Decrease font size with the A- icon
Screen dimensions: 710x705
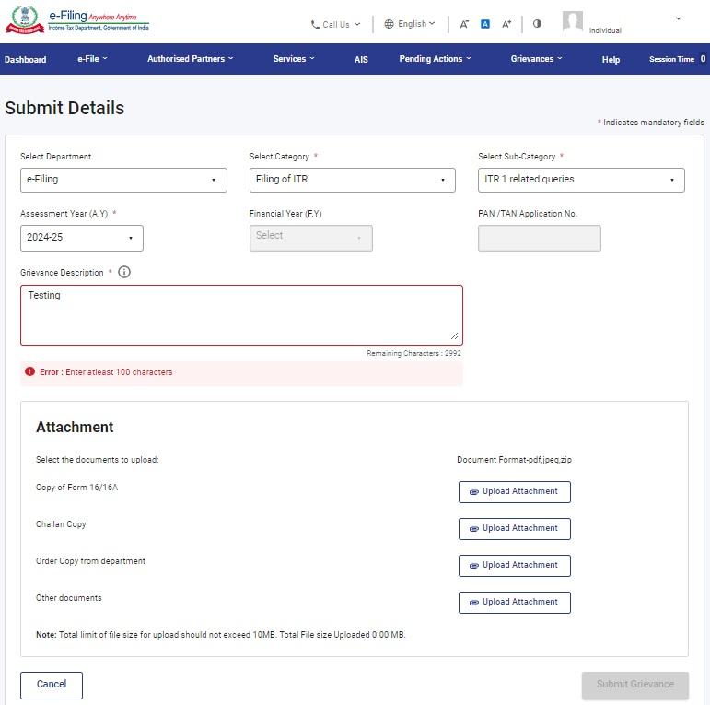(464, 24)
